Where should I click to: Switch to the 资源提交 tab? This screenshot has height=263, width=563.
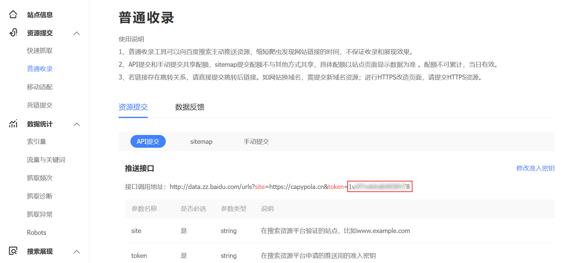(x=133, y=107)
